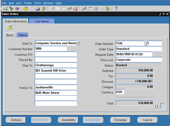Open the Sold To list of values
This screenshot has height=126, width=170.
click(78, 43)
